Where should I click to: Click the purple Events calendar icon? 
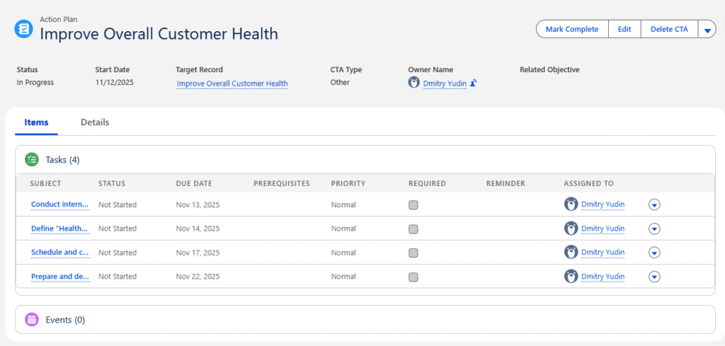tap(32, 320)
